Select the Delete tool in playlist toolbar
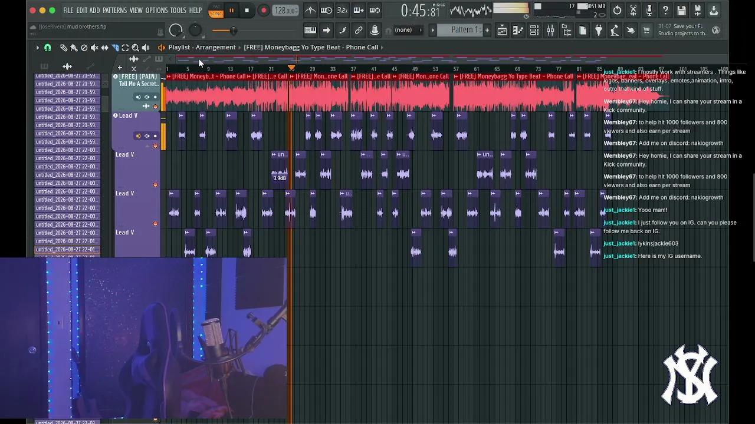 [x=84, y=48]
